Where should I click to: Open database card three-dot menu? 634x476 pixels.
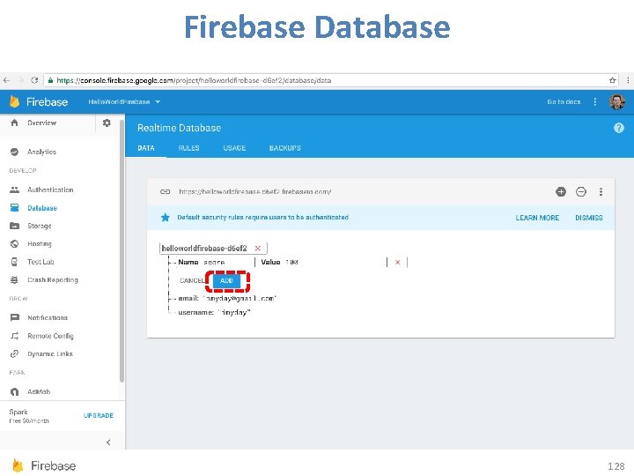coord(601,191)
